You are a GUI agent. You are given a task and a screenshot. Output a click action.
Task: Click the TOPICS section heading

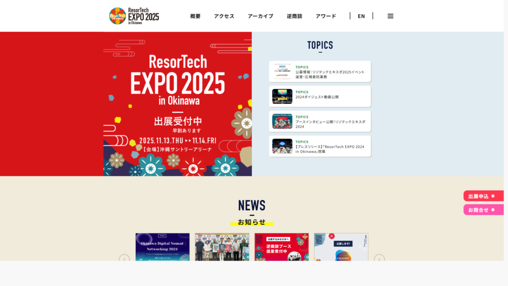click(320, 45)
